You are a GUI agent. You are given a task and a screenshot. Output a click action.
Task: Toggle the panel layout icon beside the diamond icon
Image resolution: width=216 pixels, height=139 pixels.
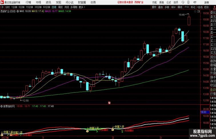point(199,11)
